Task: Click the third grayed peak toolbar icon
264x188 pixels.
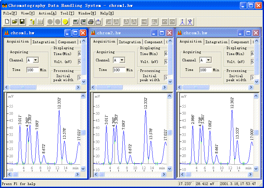Action: [127, 21]
